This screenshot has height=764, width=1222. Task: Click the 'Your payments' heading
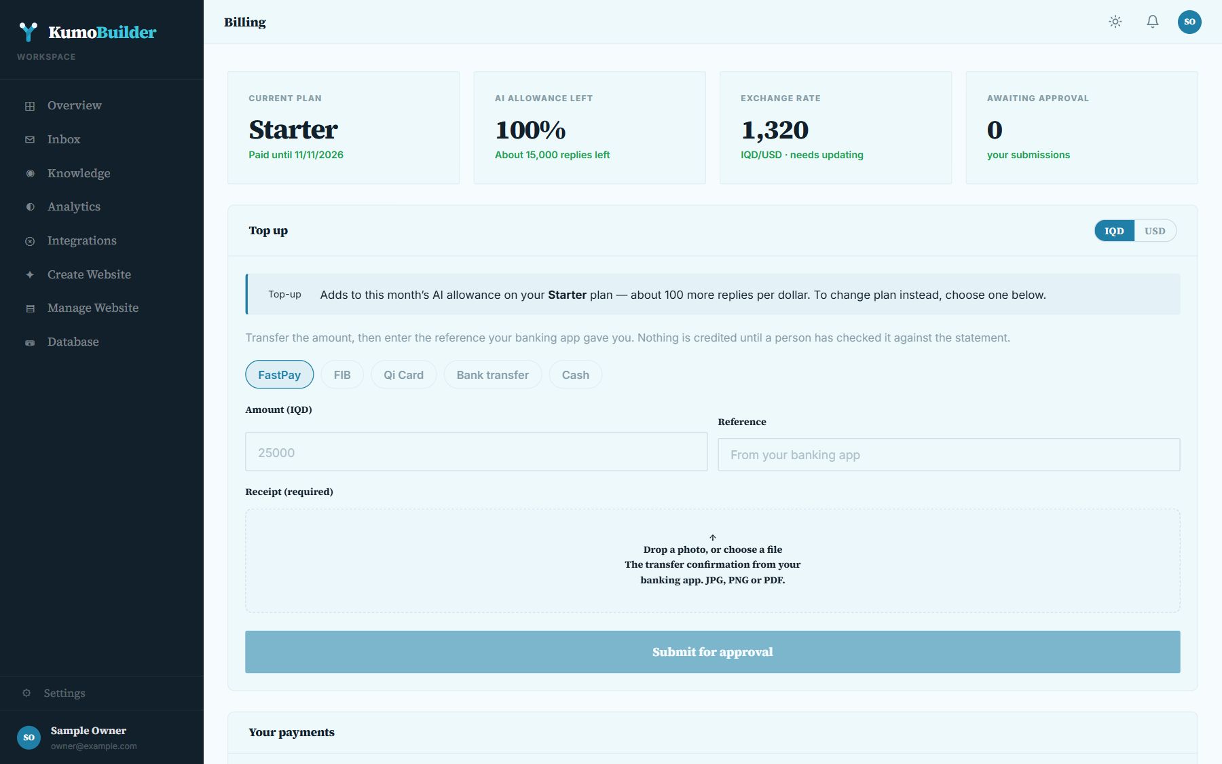pyautogui.click(x=291, y=732)
